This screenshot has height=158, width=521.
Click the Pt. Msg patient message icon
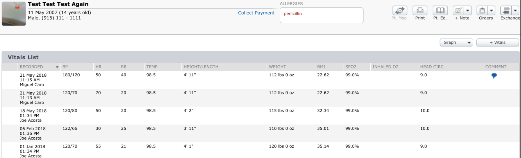400,11
